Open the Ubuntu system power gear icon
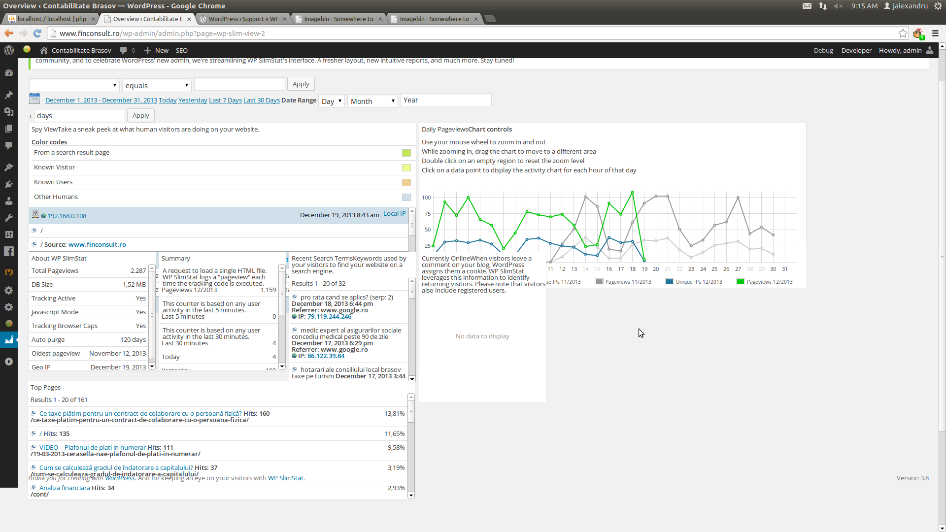Screen dimensions: 946x532 pos(938,6)
